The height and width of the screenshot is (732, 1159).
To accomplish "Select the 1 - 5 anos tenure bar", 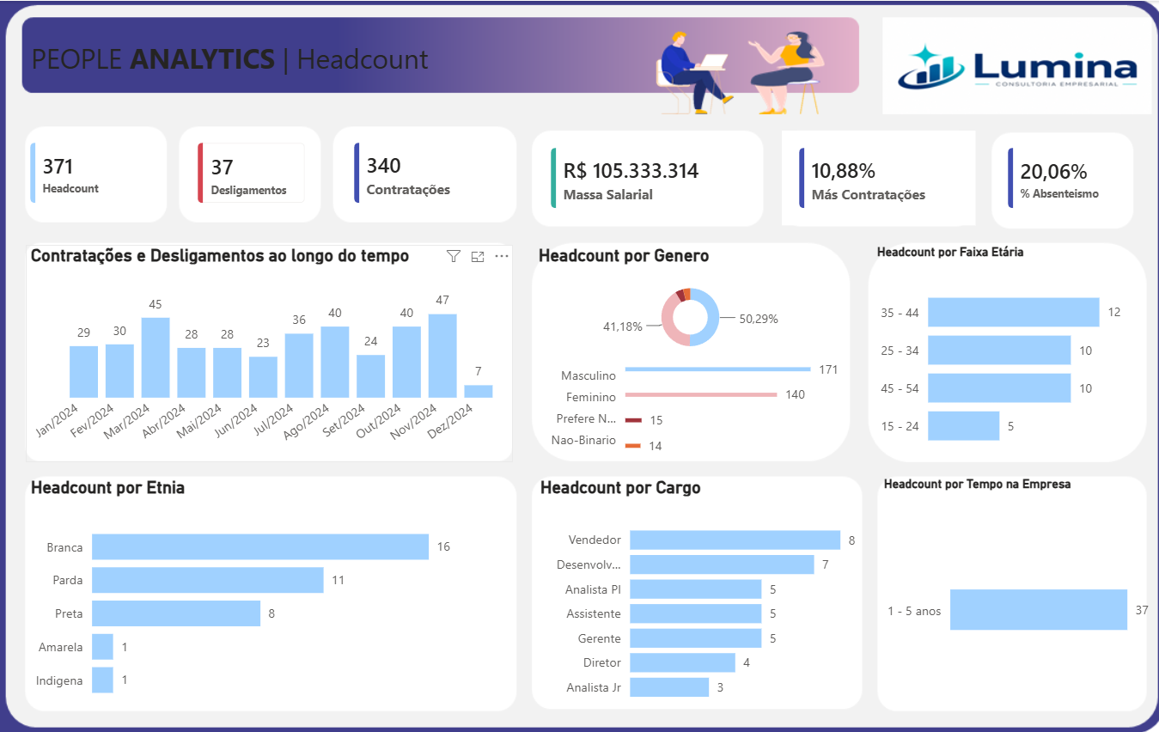I will pos(1039,610).
